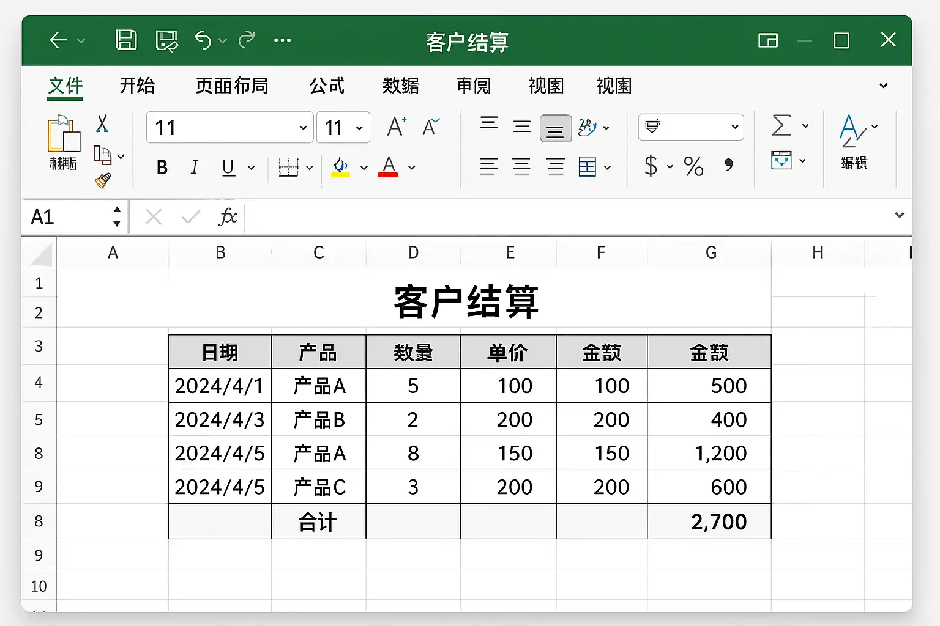Click the name box up-down stepper
The width and height of the screenshot is (940, 626).
coord(117,216)
